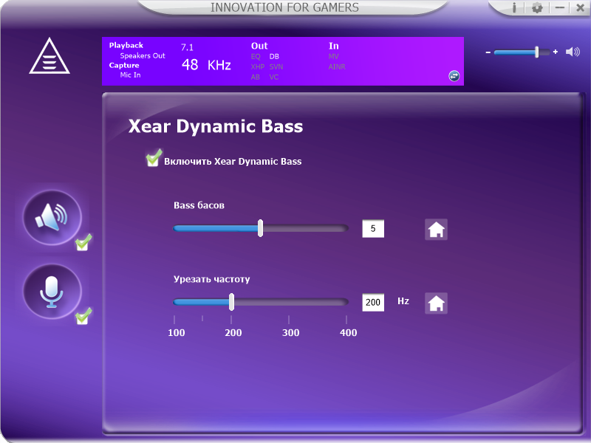Open the speaker playback settings icon
The height and width of the screenshot is (443, 591).
point(52,218)
